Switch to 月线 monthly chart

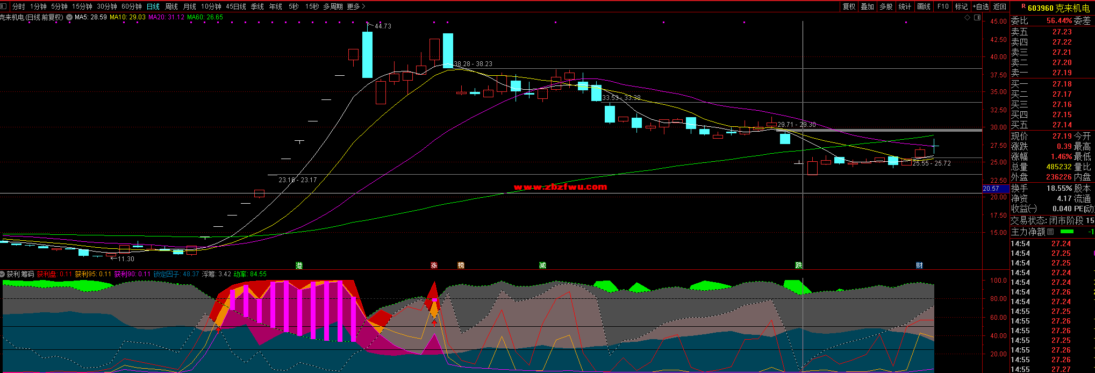(190, 6)
